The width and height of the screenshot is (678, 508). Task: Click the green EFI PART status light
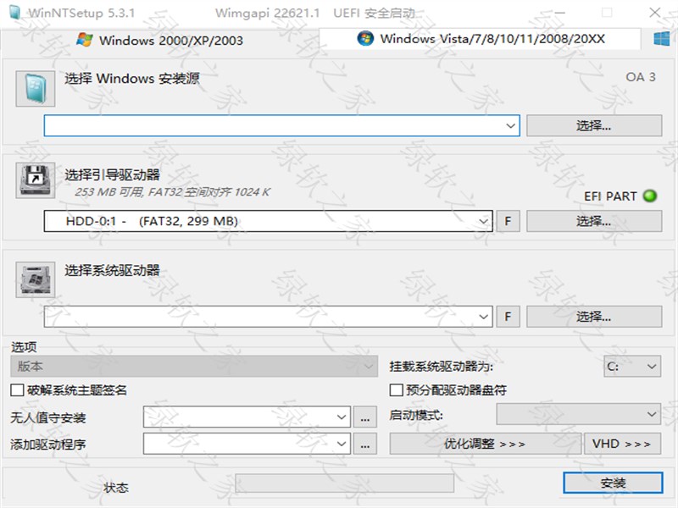click(650, 196)
